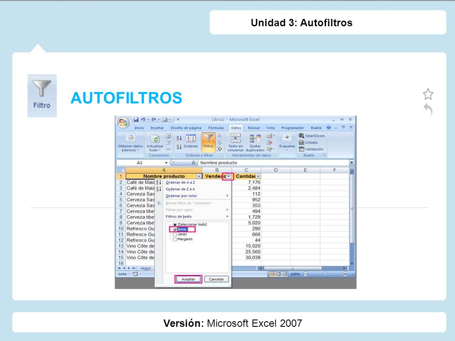Select the Hoja1 sheet tab

point(146,268)
